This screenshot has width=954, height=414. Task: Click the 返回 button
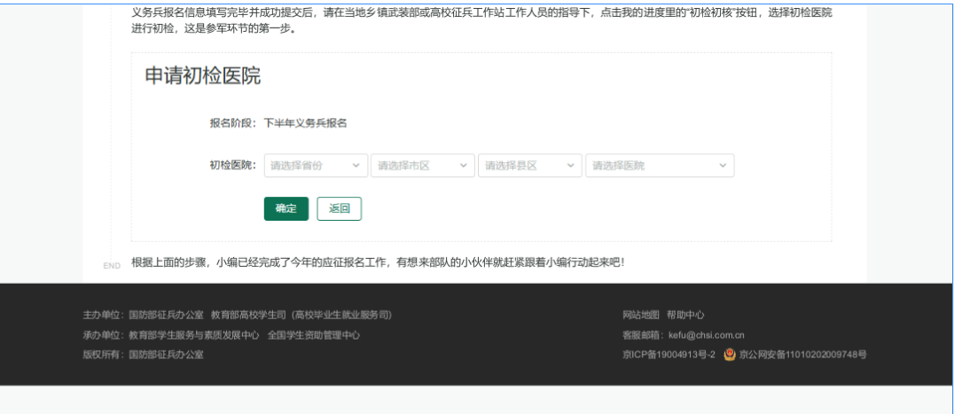[340, 208]
